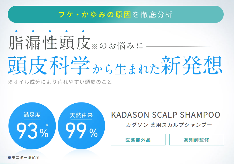
Task: Click the green フケ・かゆみの原因を徹底分析 banner
Action: point(116,14)
